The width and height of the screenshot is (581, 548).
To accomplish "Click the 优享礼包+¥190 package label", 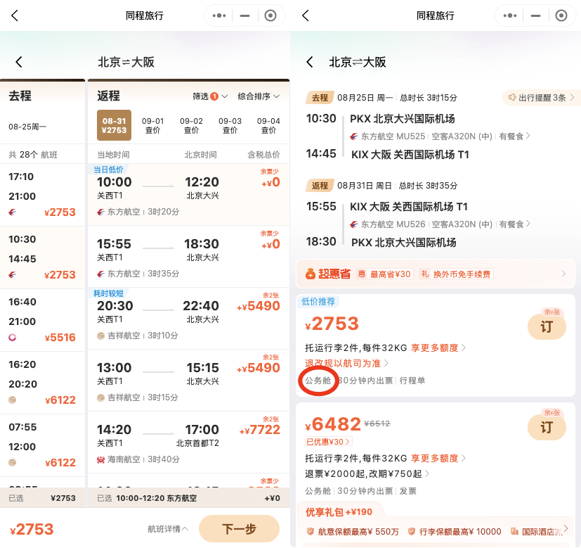I will 339,512.
